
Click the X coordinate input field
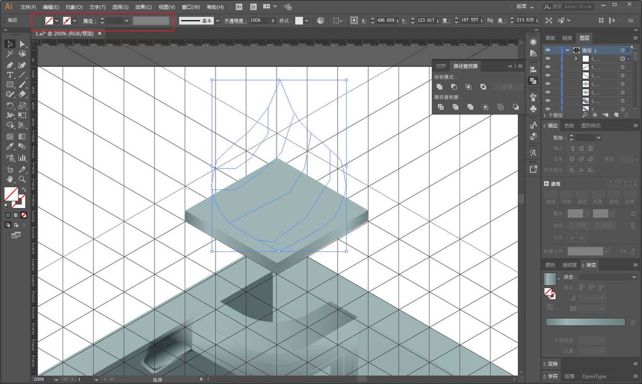coord(385,20)
